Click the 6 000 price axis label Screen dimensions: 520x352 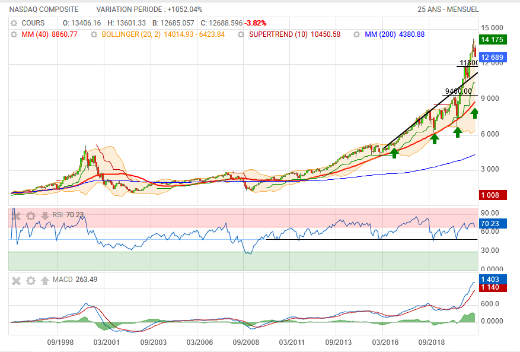[x=490, y=134]
